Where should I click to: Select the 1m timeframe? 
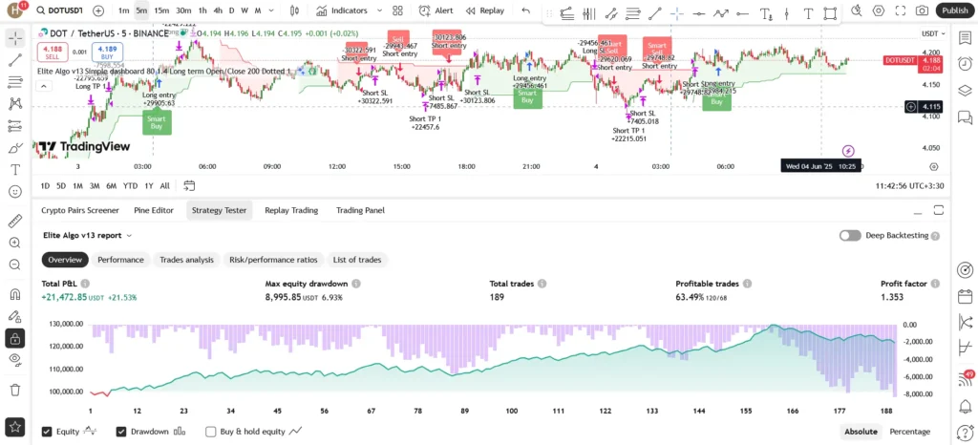coord(123,11)
